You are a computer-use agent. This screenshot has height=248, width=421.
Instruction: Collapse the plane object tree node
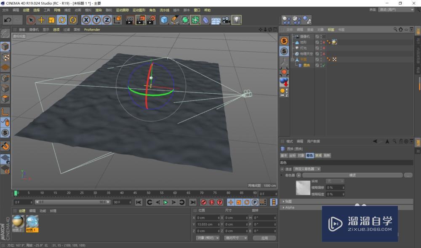click(293, 60)
